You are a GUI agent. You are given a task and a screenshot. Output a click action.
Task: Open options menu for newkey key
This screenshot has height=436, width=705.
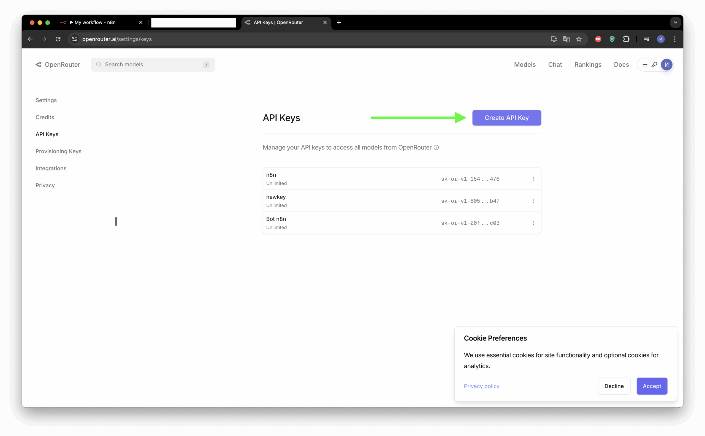[x=533, y=201]
